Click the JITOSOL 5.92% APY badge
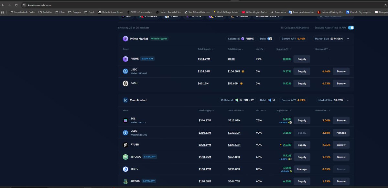 149,157
